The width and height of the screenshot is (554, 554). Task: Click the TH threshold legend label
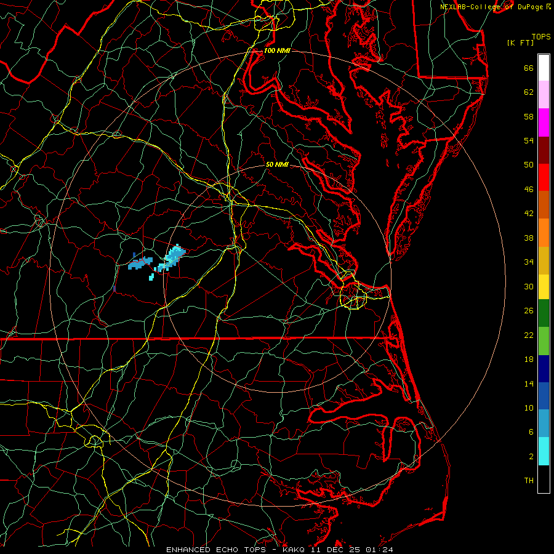529,481
